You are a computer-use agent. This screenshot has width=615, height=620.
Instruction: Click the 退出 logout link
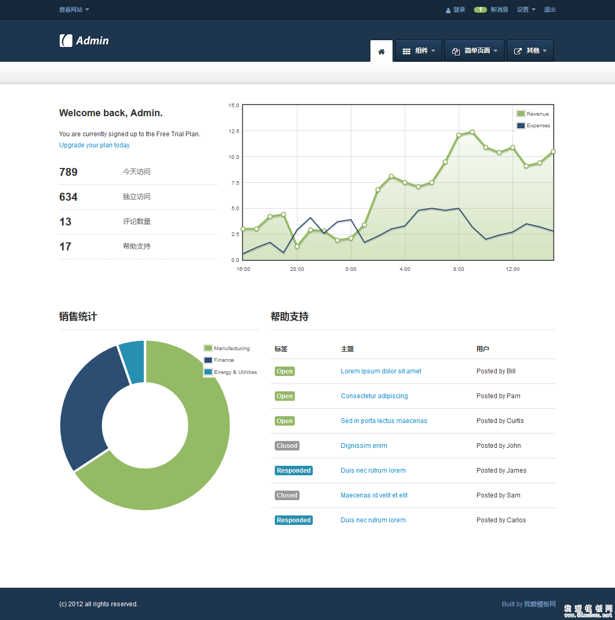pos(549,10)
